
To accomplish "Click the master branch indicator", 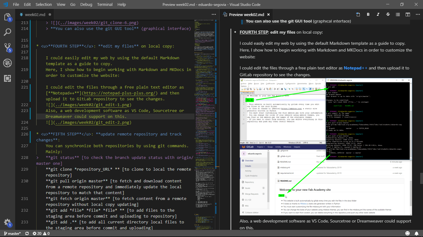I will (x=12, y=234).
